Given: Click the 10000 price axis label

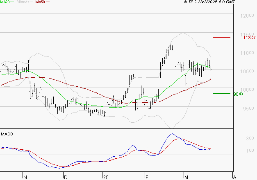Looking at the screenshot, I should pos(247,90).
